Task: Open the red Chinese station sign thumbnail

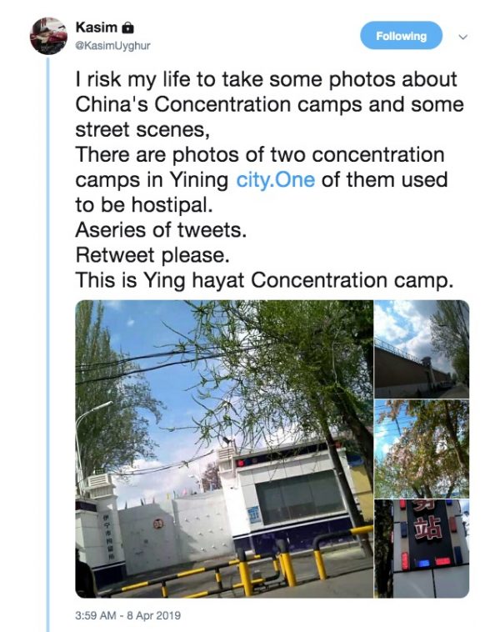Action: pos(422,548)
